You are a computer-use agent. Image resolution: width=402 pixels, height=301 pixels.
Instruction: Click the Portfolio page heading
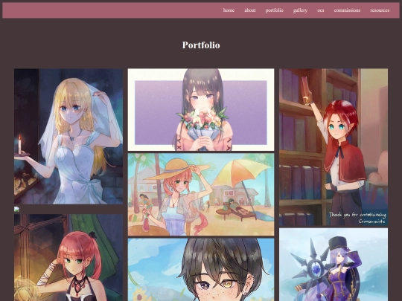(x=201, y=45)
